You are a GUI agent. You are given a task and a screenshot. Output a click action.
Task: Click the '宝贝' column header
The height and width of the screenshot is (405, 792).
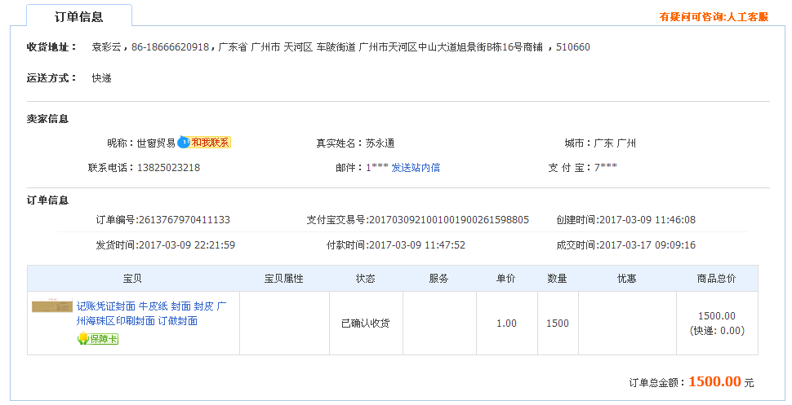tap(133, 279)
